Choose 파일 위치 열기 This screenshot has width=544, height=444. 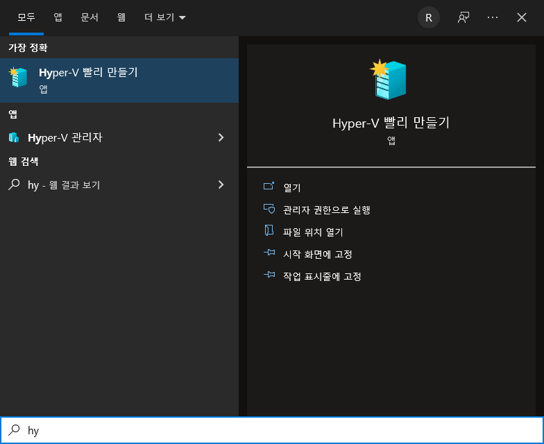pyautogui.click(x=313, y=232)
